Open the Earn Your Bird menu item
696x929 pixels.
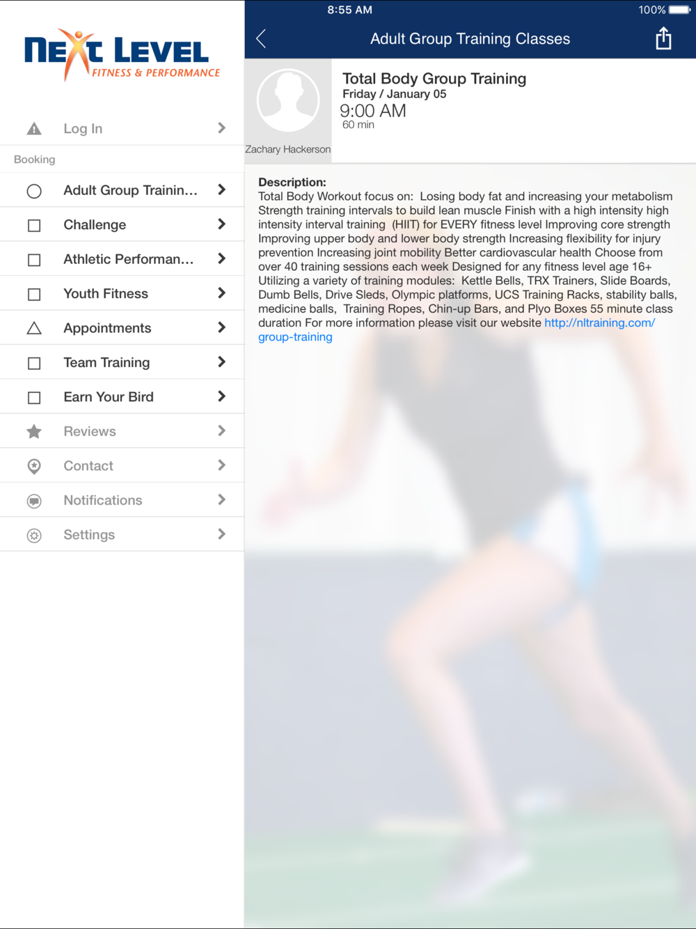[x=122, y=397]
